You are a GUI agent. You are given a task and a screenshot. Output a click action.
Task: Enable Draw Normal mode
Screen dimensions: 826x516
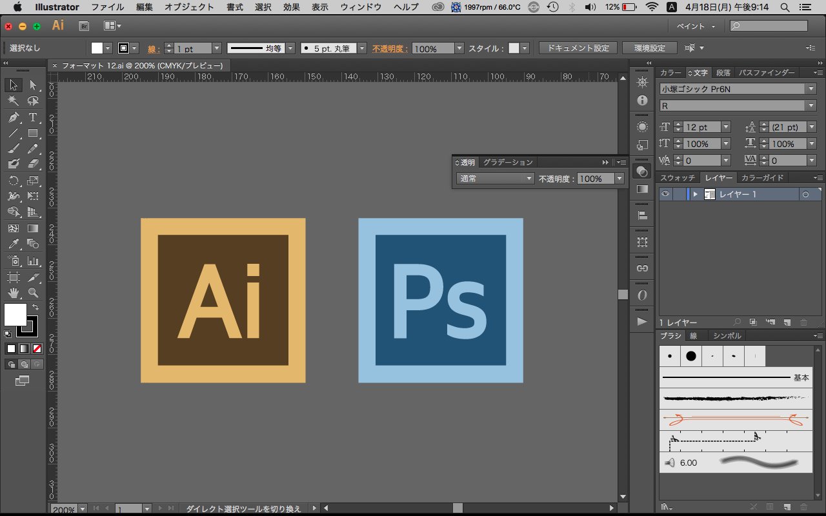(11, 364)
